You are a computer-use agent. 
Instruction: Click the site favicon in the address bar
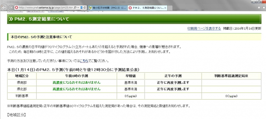click(x=17, y=8)
